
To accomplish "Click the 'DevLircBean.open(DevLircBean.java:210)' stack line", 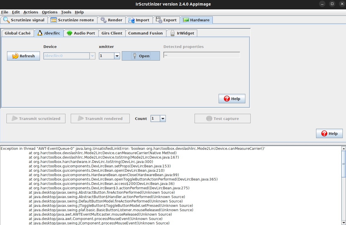I will pos(97,171).
